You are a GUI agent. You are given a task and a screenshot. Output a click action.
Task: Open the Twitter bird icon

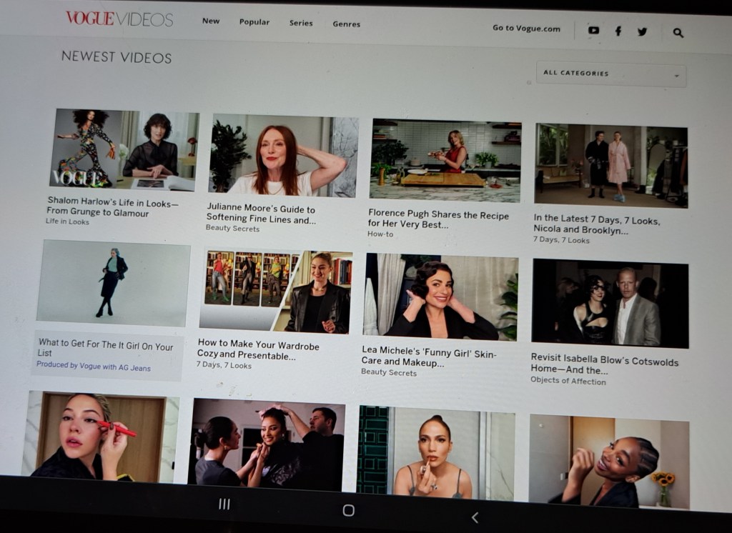[x=642, y=31]
